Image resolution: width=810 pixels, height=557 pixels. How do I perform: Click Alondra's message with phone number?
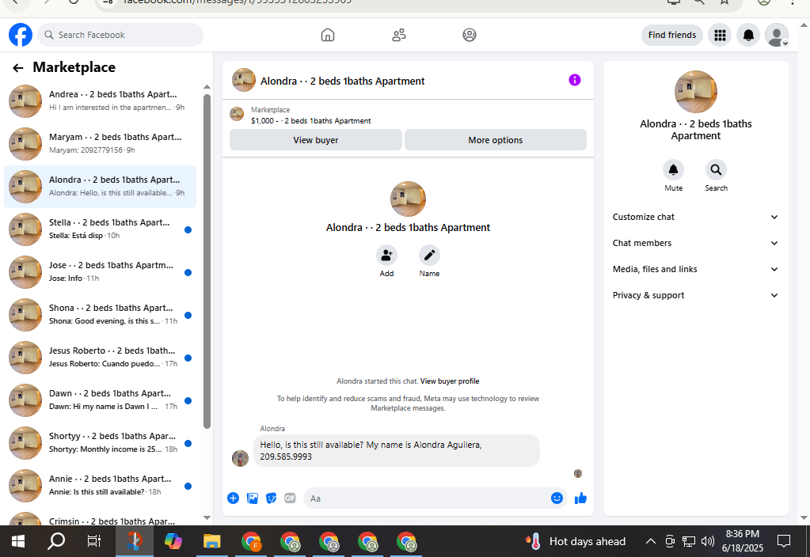pyautogui.click(x=396, y=451)
